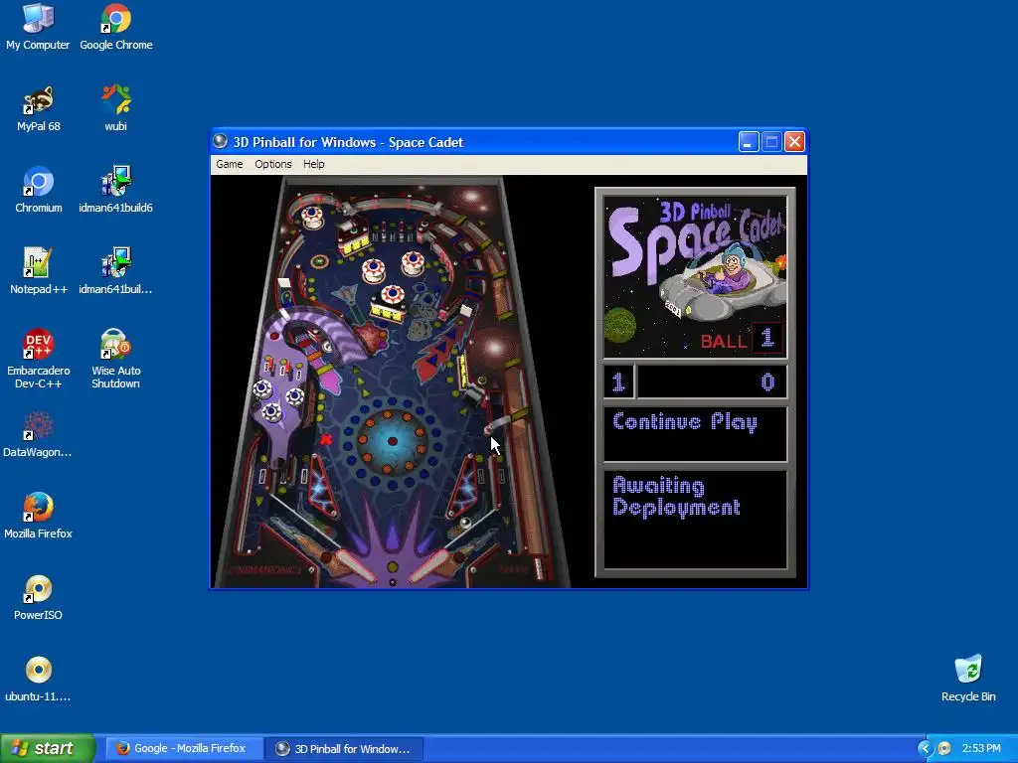This screenshot has width=1018, height=763.
Task: Select the Notepad++ desktop icon
Action: (39, 271)
